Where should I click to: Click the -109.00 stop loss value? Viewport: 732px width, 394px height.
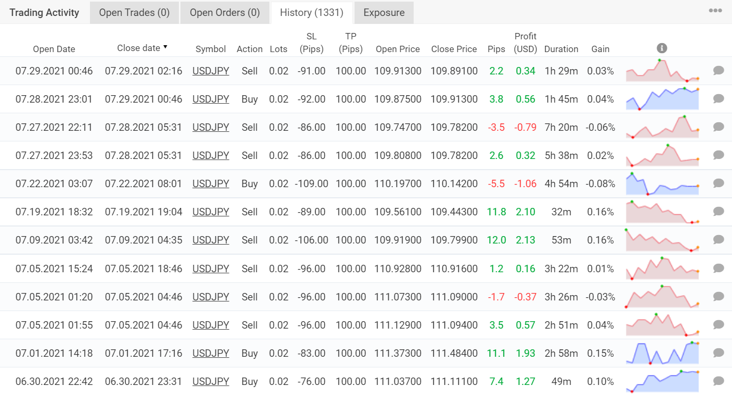(x=311, y=183)
